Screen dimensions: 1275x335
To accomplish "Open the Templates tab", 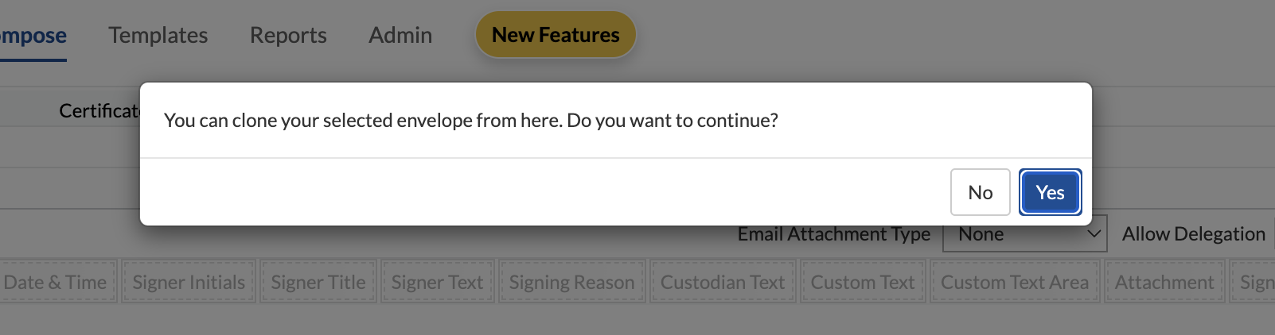I will pyautogui.click(x=158, y=35).
